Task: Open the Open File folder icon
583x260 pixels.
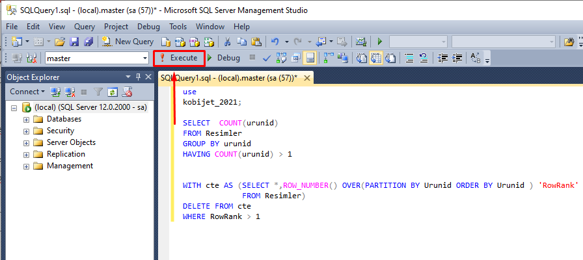Action: point(61,42)
